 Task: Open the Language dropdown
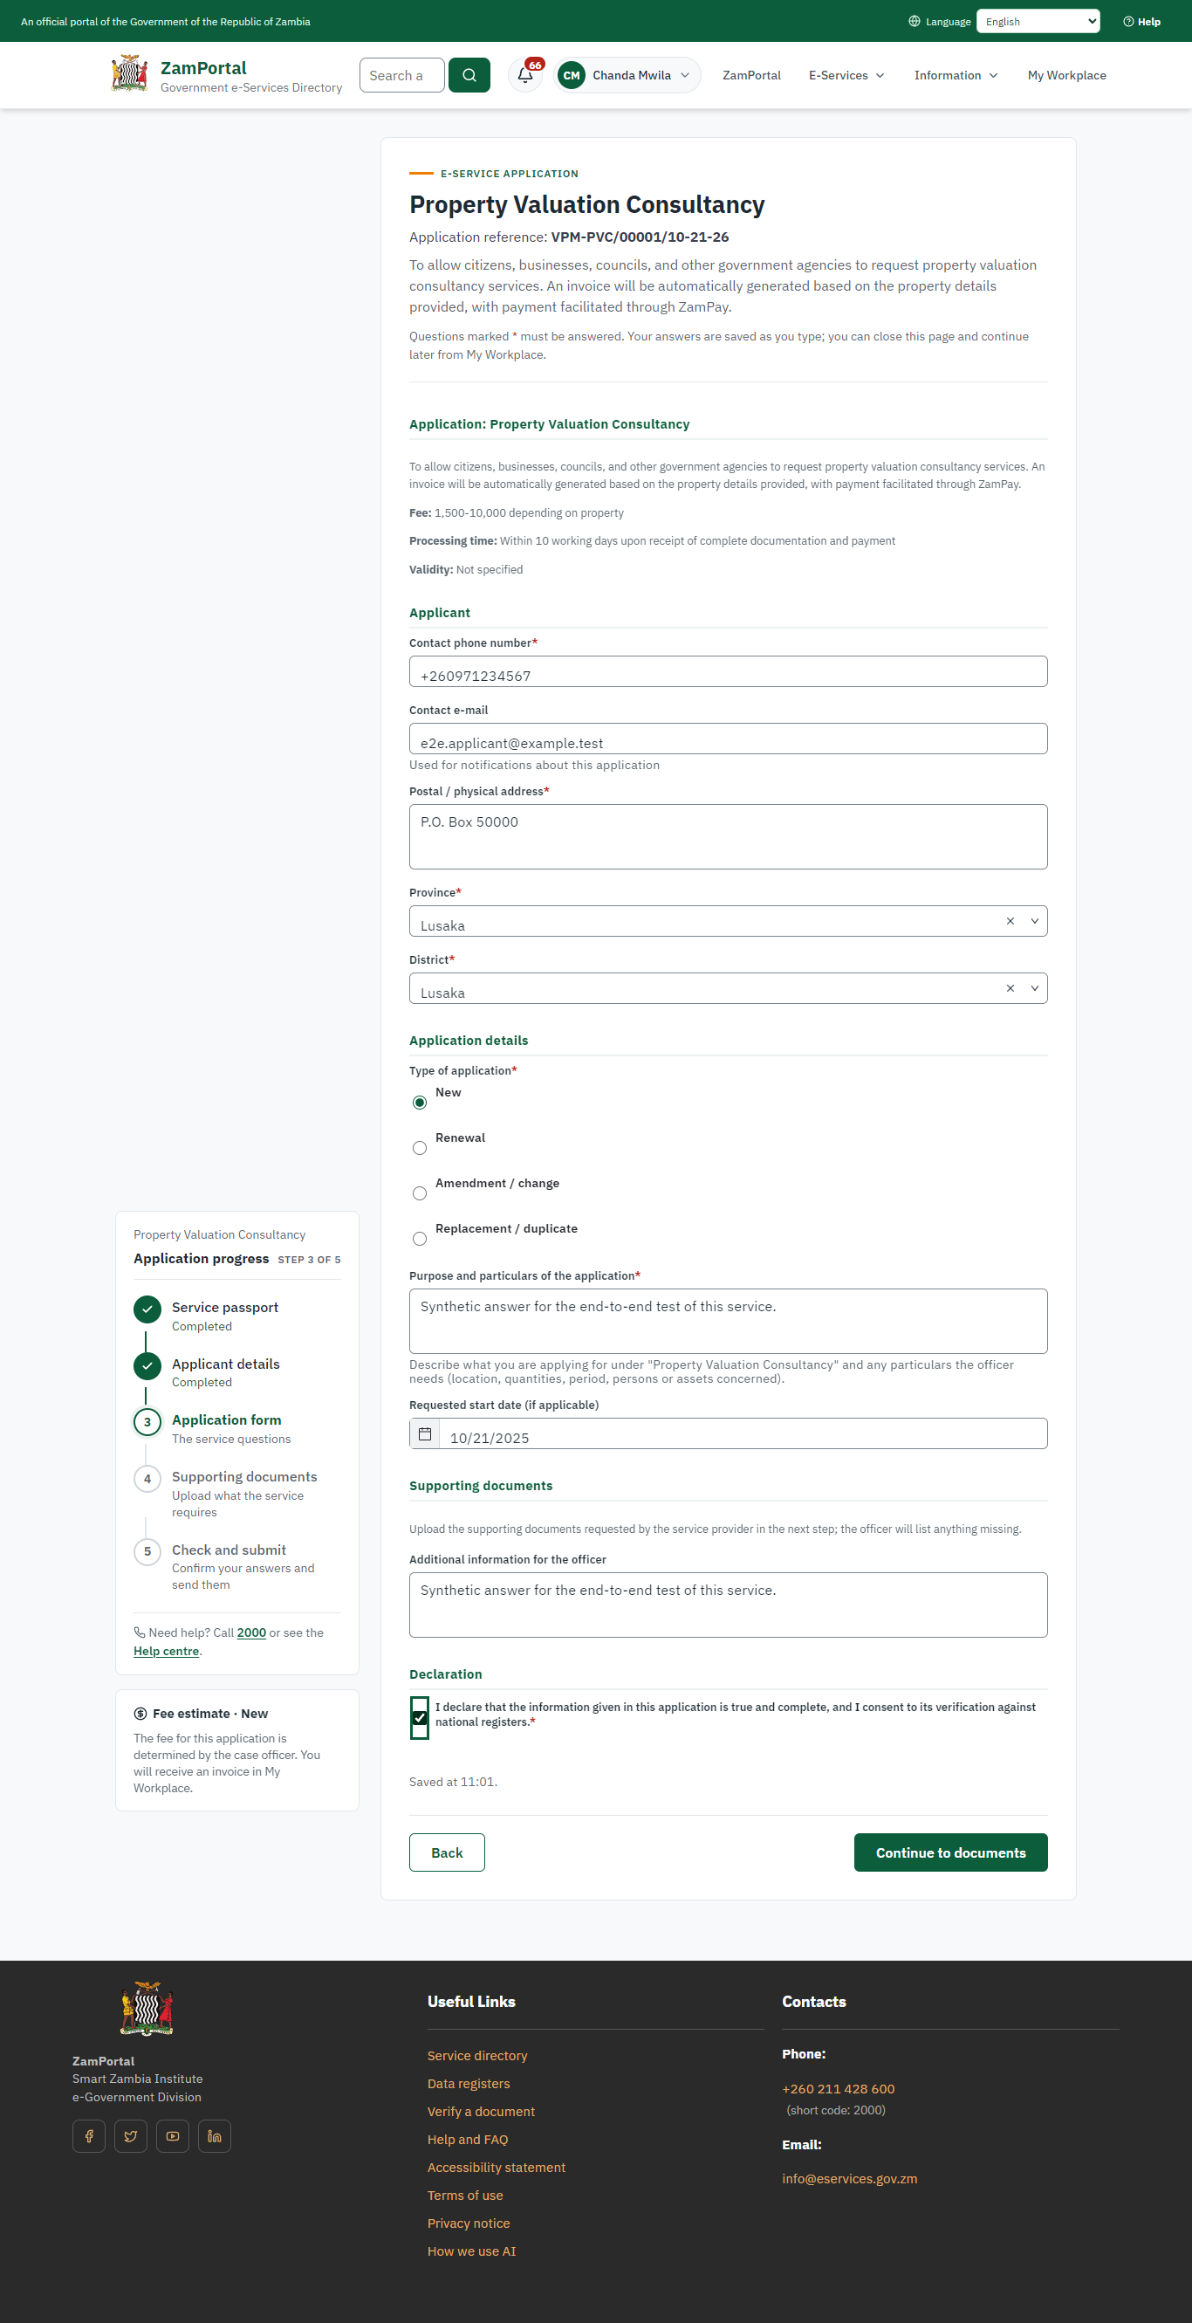point(1038,21)
